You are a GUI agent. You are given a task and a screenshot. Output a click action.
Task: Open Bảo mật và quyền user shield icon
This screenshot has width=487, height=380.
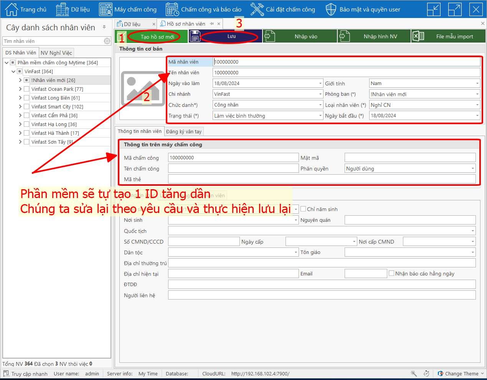coord(331,10)
